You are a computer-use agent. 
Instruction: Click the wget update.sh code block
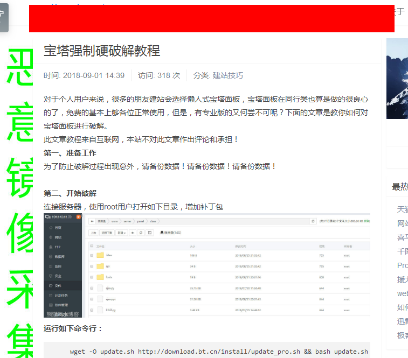point(207,350)
